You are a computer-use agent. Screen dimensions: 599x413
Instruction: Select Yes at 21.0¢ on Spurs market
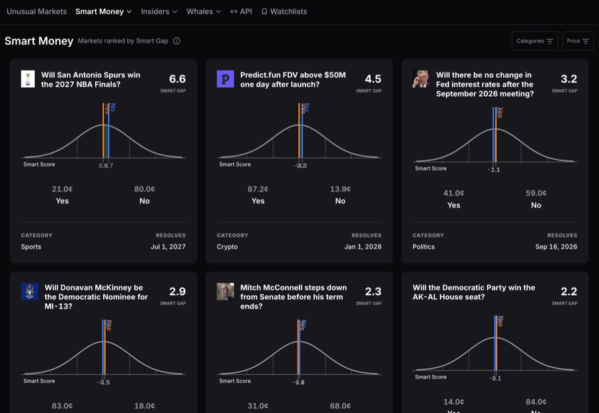[x=63, y=195]
